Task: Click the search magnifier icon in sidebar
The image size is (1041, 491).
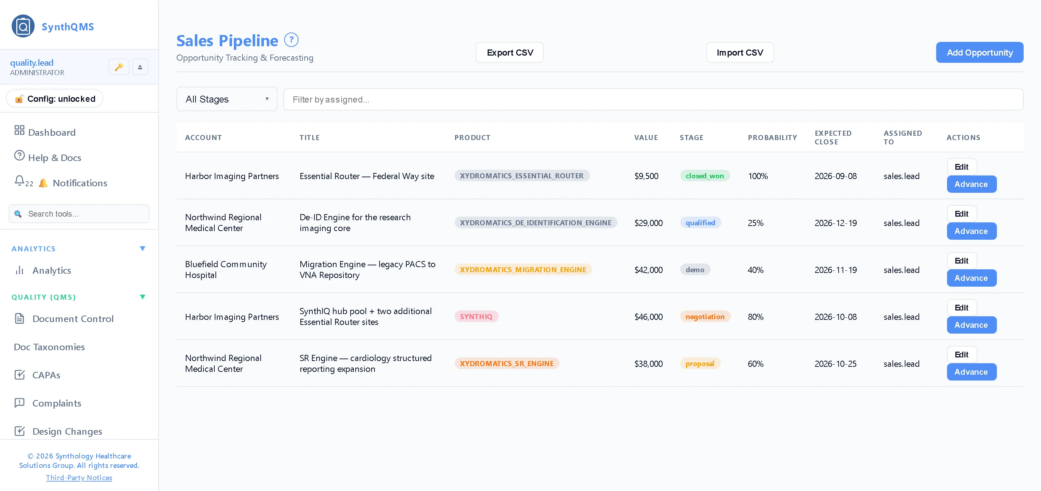Action: point(18,214)
